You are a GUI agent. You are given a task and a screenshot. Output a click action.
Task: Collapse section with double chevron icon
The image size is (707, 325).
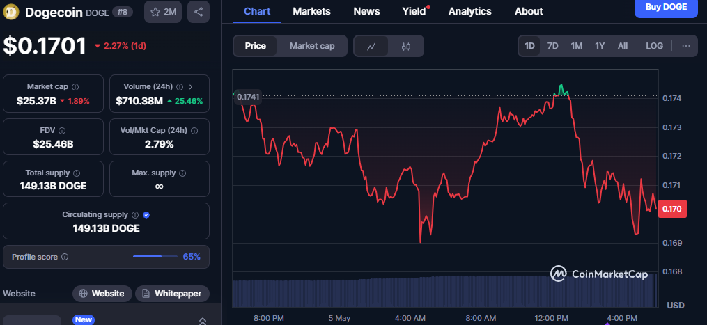coord(203,321)
